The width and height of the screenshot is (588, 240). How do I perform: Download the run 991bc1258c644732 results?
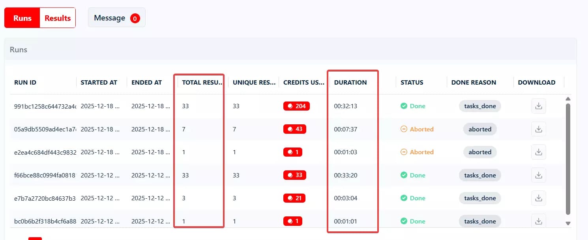538,106
